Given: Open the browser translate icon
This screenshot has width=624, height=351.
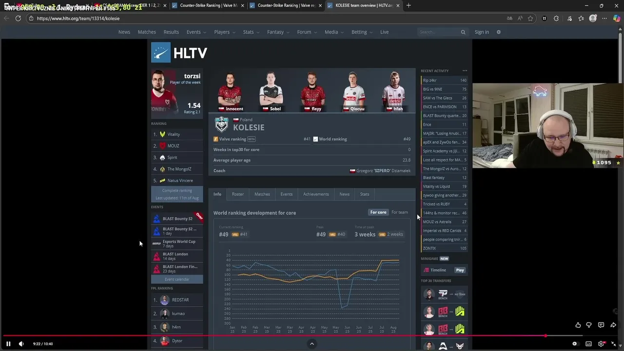Looking at the screenshot, I should [x=509, y=19].
